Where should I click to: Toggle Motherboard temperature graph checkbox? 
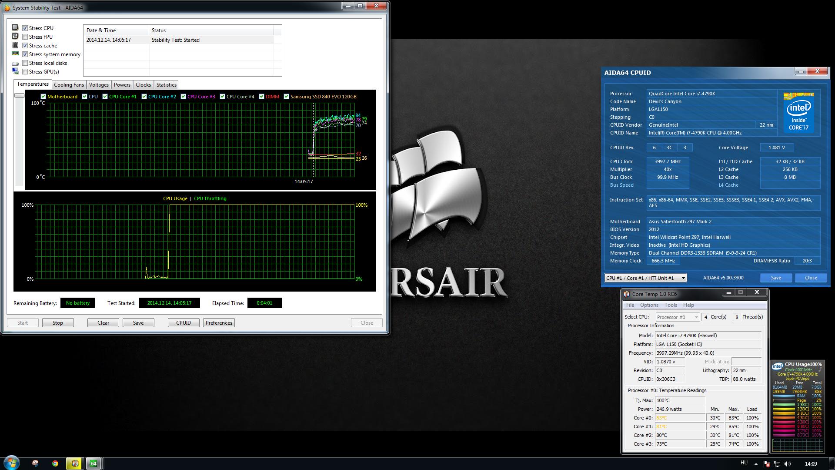coord(43,97)
